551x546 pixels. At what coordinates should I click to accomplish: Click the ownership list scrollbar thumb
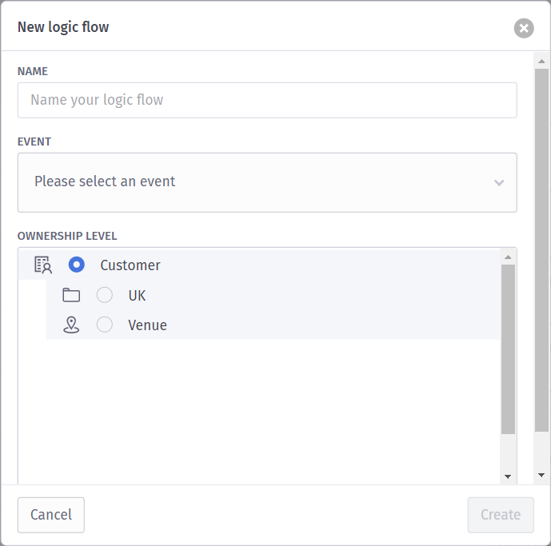(508, 349)
